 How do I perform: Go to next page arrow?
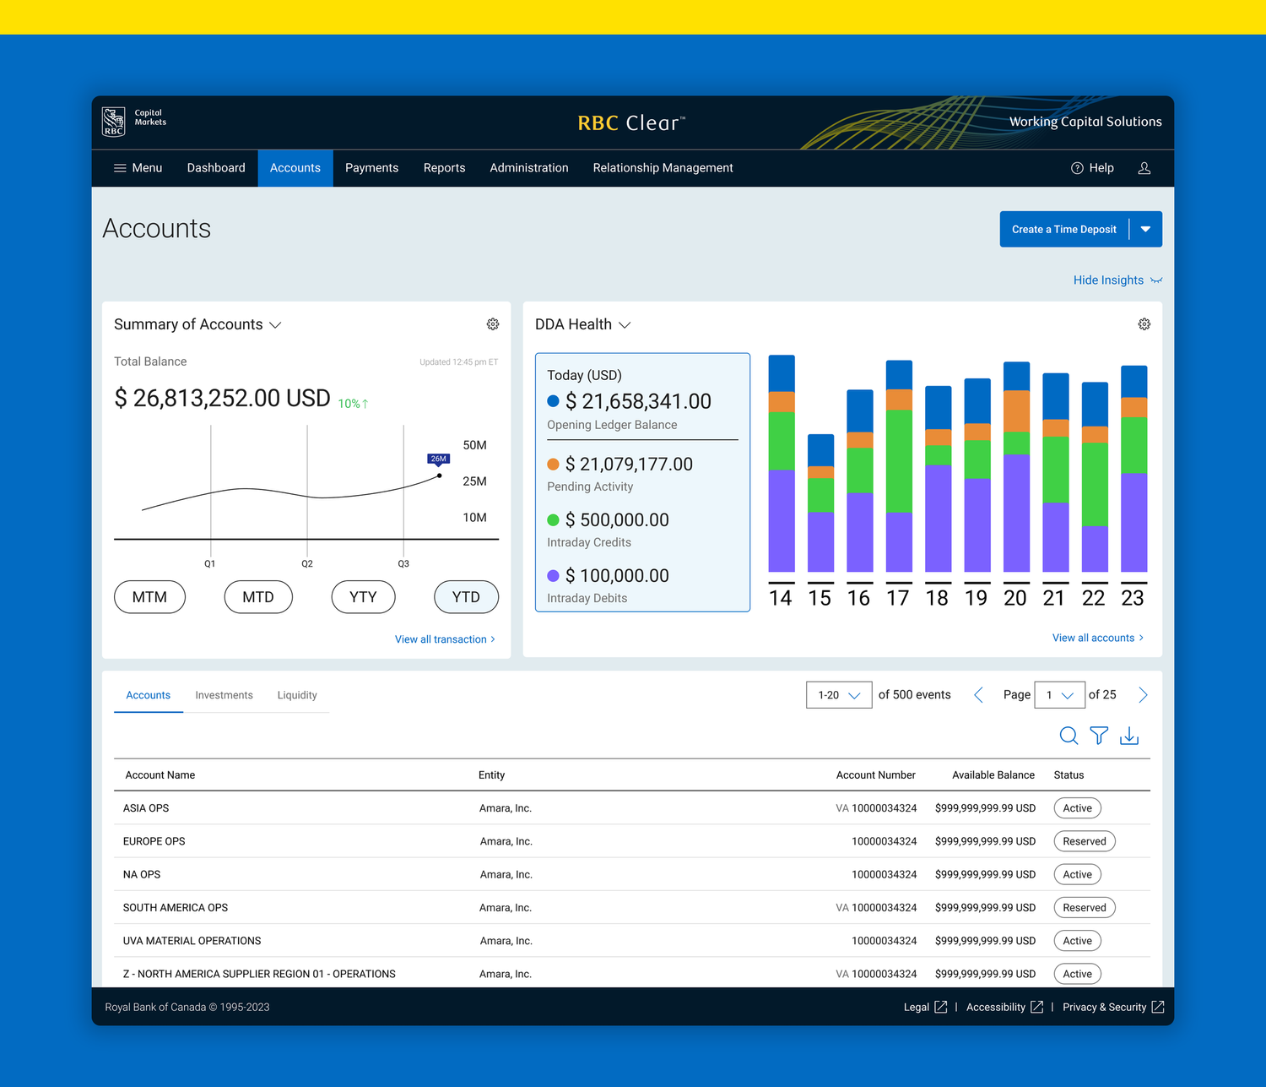[1143, 695]
